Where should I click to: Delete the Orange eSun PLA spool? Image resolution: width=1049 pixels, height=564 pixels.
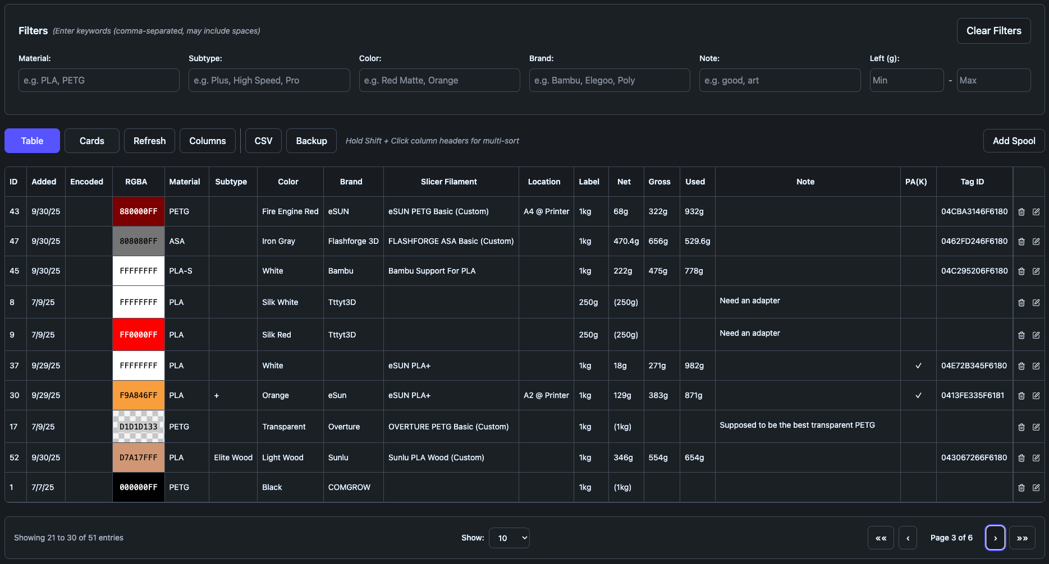pos(1021,396)
